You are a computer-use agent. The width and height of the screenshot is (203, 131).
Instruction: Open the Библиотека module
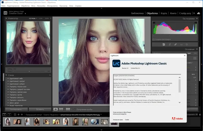tap(138, 13)
